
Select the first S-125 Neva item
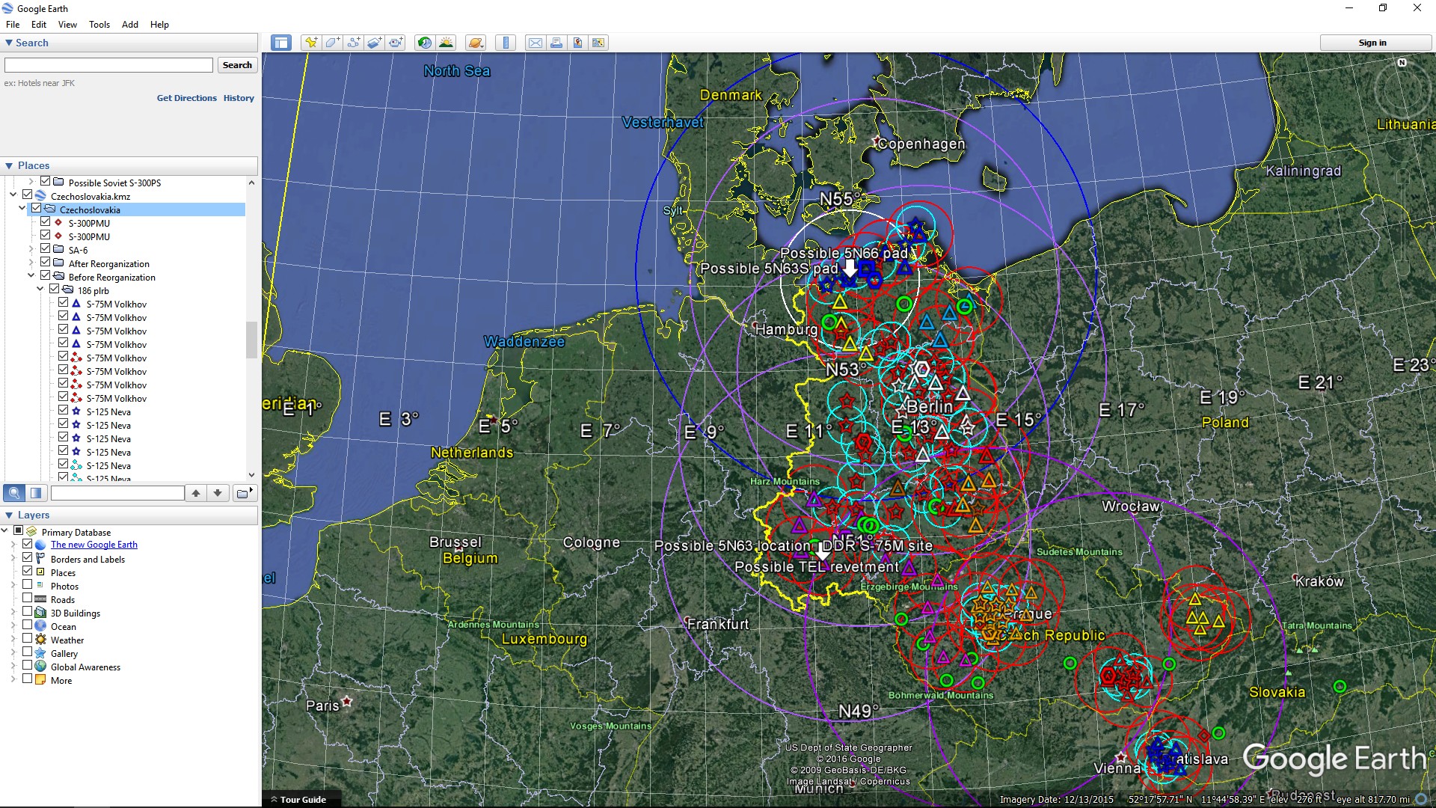(108, 411)
